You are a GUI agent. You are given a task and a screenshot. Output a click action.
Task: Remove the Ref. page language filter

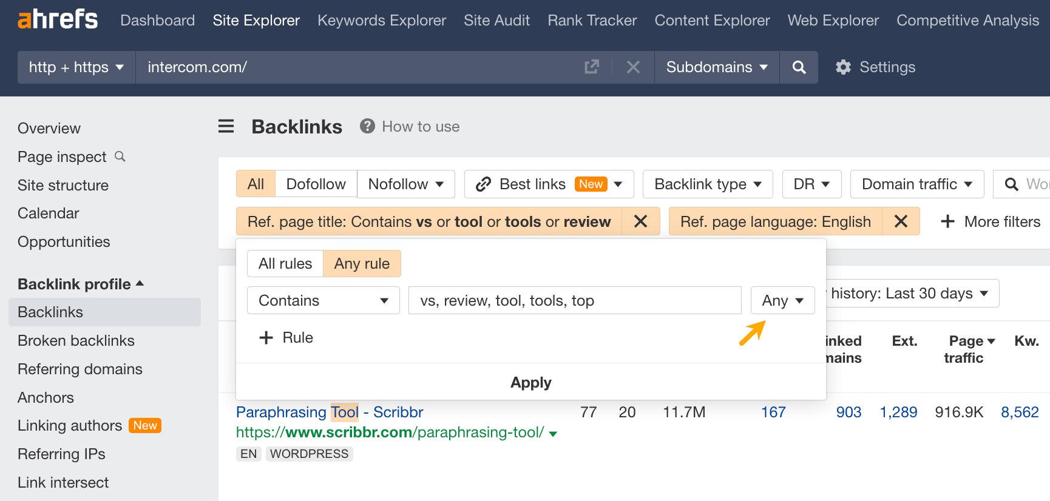(x=901, y=221)
